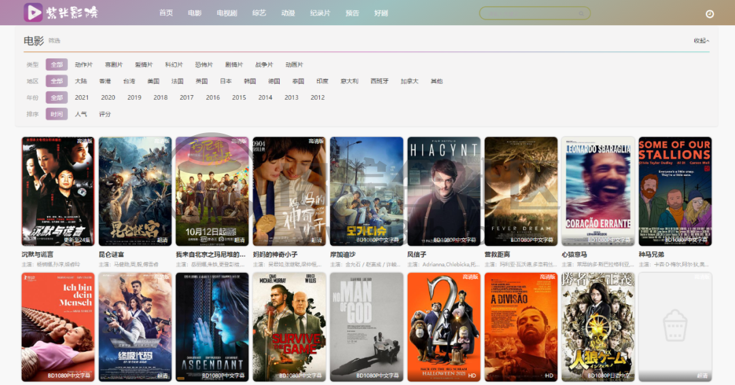
Task: Filter by year 2012
Action: (x=317, y=97)
